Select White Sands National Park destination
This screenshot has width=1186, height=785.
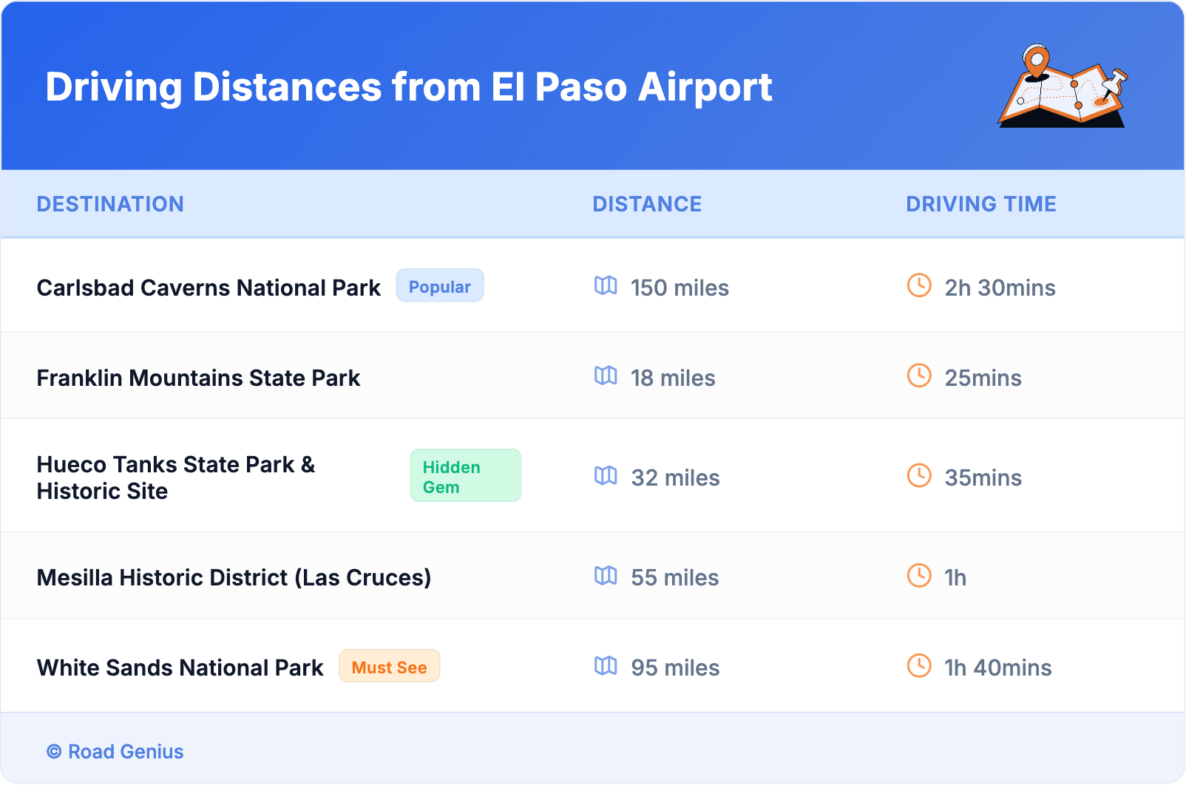[x=180, y=667]
